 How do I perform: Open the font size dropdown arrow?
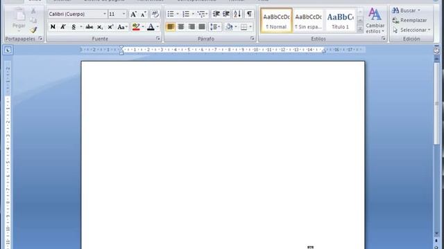[123, 14]
